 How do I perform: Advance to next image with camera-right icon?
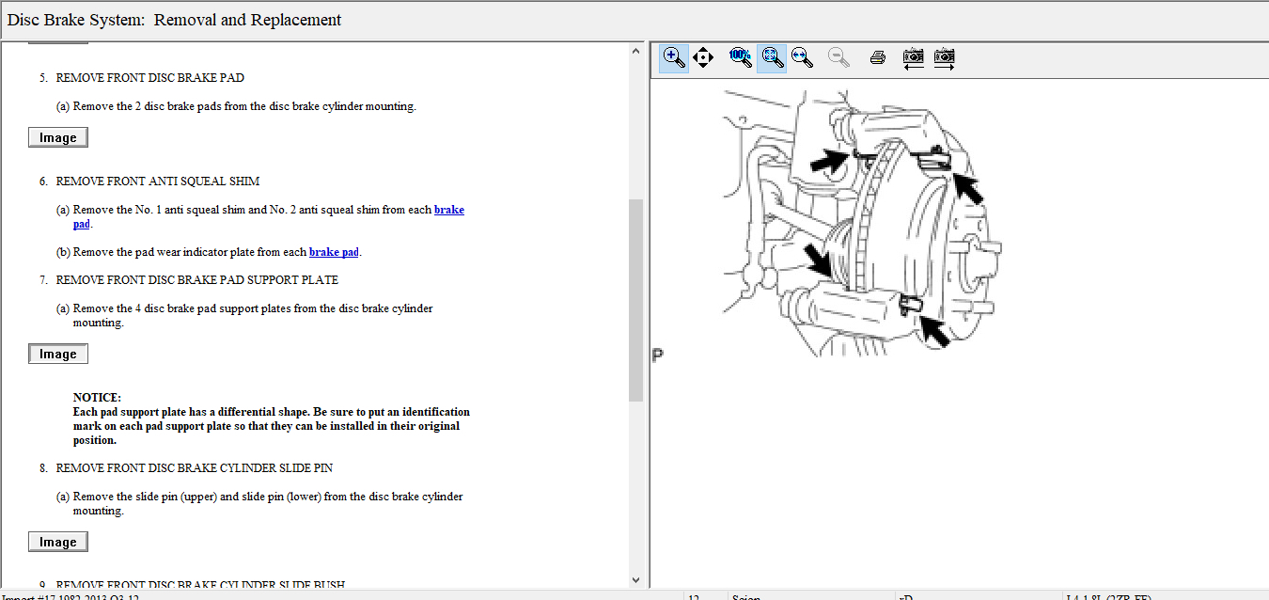pos(944,57)
